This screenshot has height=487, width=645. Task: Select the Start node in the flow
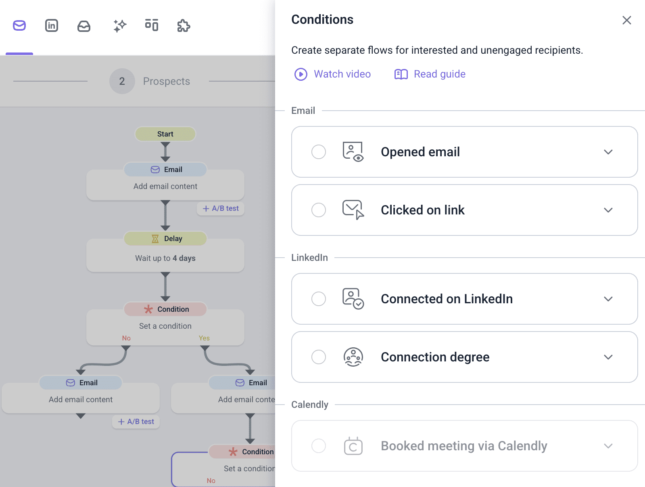pos(165,134)
